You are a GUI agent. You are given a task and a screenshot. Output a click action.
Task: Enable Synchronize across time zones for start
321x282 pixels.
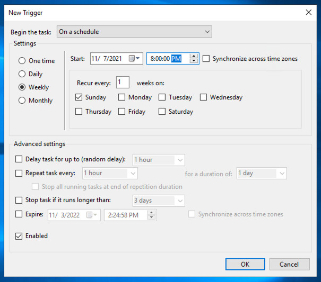pyautogui.click(x=206, y=59)
